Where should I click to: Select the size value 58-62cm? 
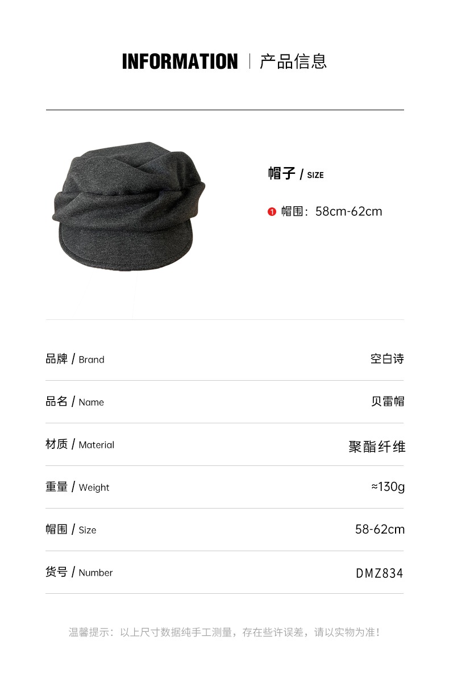click(x=380, y=530)
